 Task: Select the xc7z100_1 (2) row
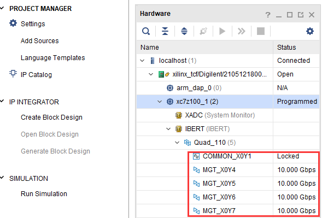coord(228,102)
